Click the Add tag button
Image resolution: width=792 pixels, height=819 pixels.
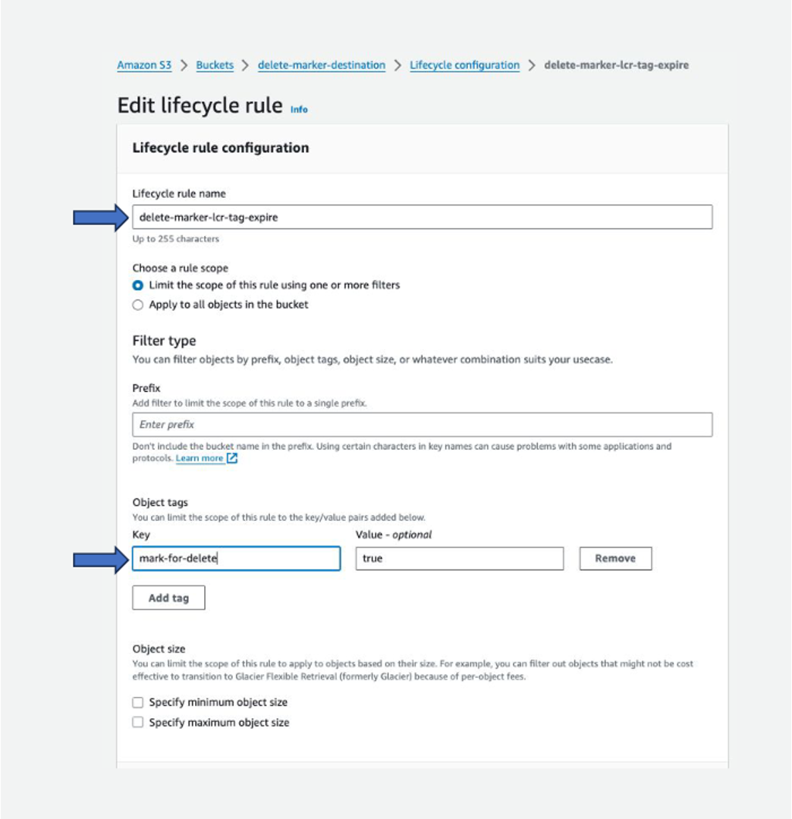click(x=168, y=598)
